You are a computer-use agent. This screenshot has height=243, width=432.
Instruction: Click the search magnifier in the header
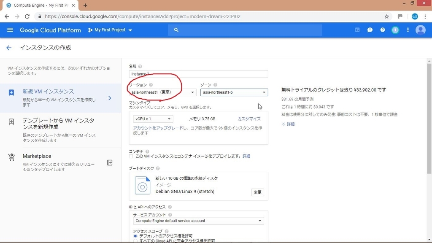(x=176, y=30)
